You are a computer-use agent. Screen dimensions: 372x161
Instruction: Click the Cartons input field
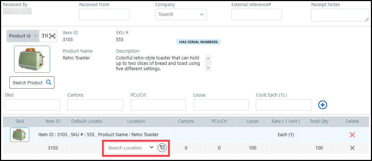(95, 105)
